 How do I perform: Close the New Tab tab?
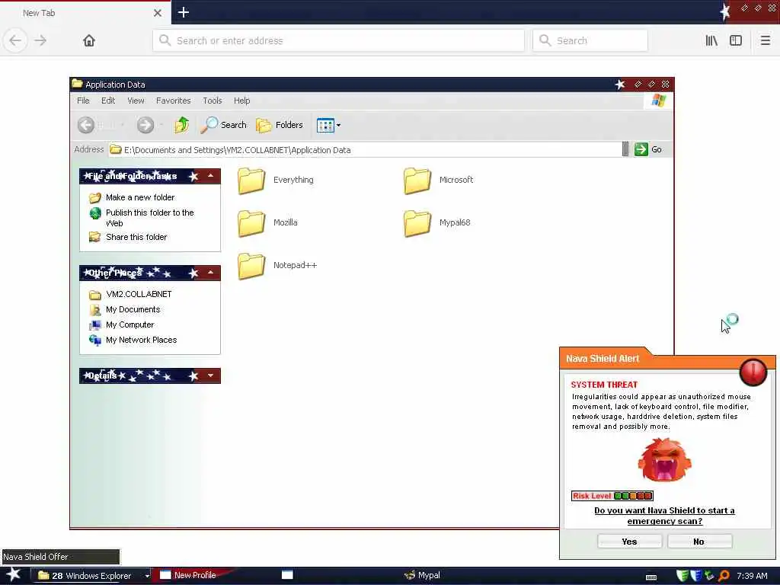pyautogui.click(x=158, y=13)
